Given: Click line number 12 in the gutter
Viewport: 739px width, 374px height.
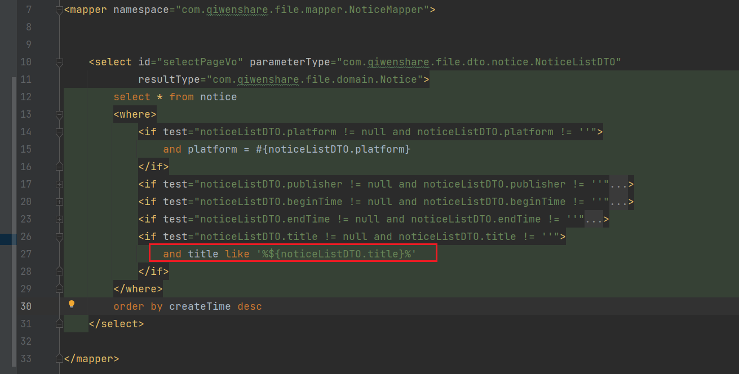Looking at the screenshot, I should pyautogui.click(x=26, y=97).
